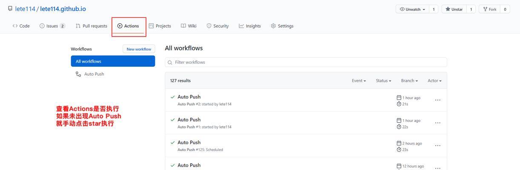Open the lete114.github.io repository link
This screenshot has height=170, width=520.
[x=63, y=9]
